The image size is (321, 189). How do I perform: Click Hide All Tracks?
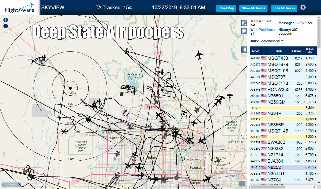click(284, 8)
